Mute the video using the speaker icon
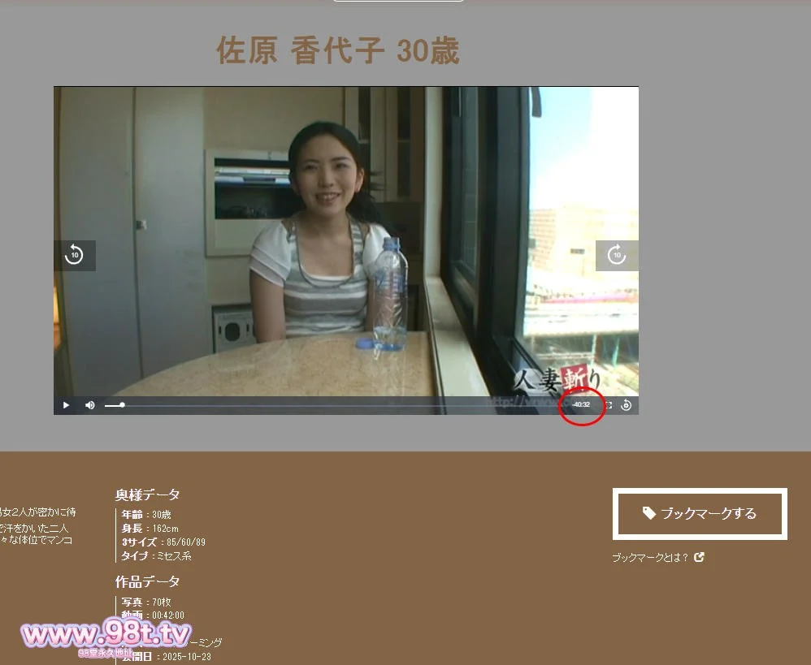Image resolution: width=811 pixels, height=665 pixels. (x=90, y=405)
